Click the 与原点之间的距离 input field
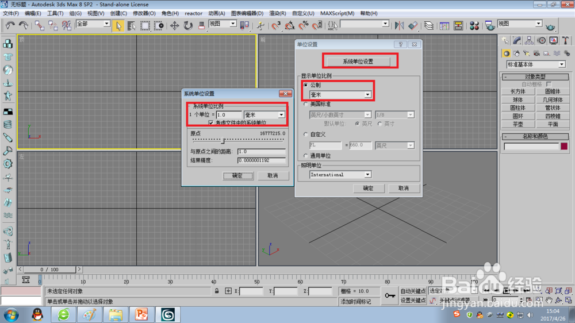Image resolution: width=575 pixels, height=323 pixels. tap(261, 151)
